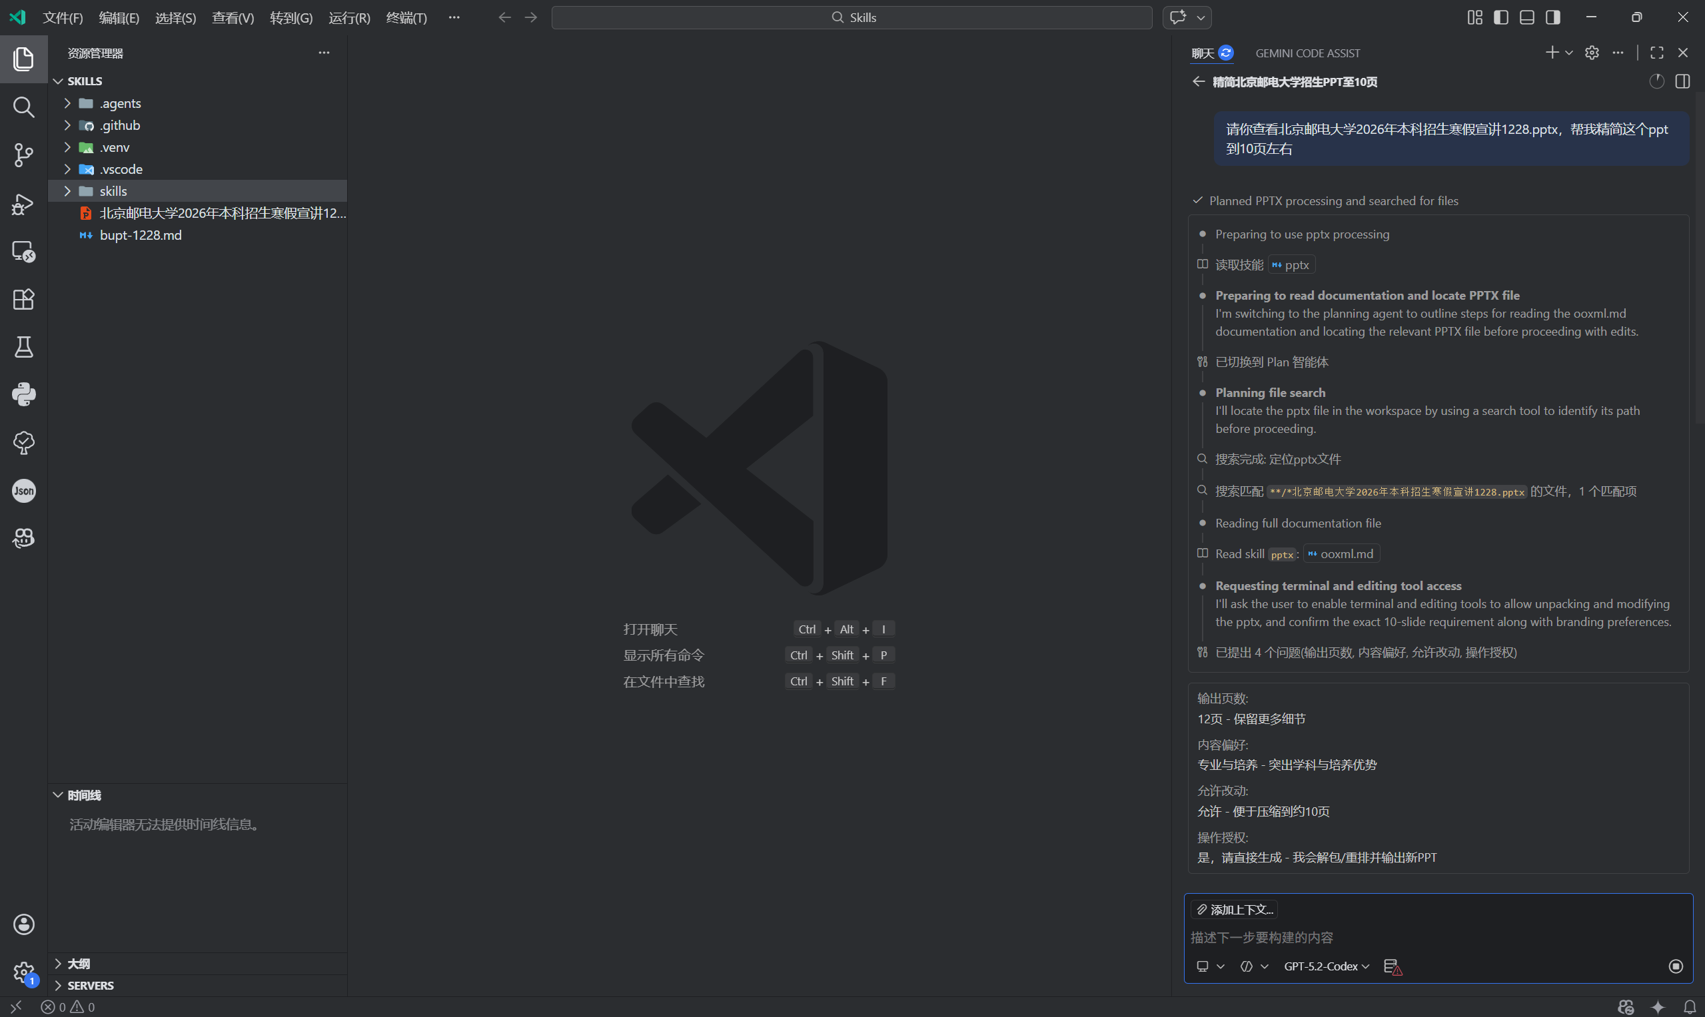Click the 添加上下文 button
This screenshot has height=1017, width=1705.
pos(1235,909)
